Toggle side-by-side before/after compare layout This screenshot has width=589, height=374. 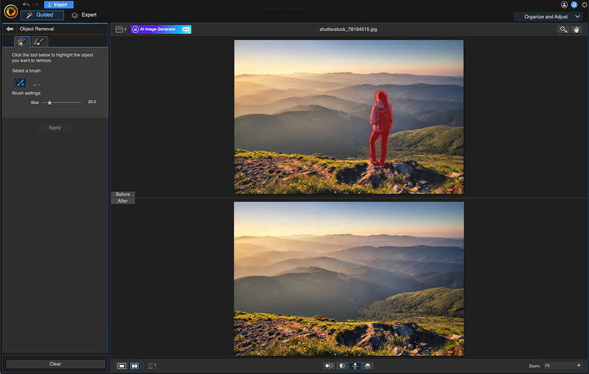[329, 366]
